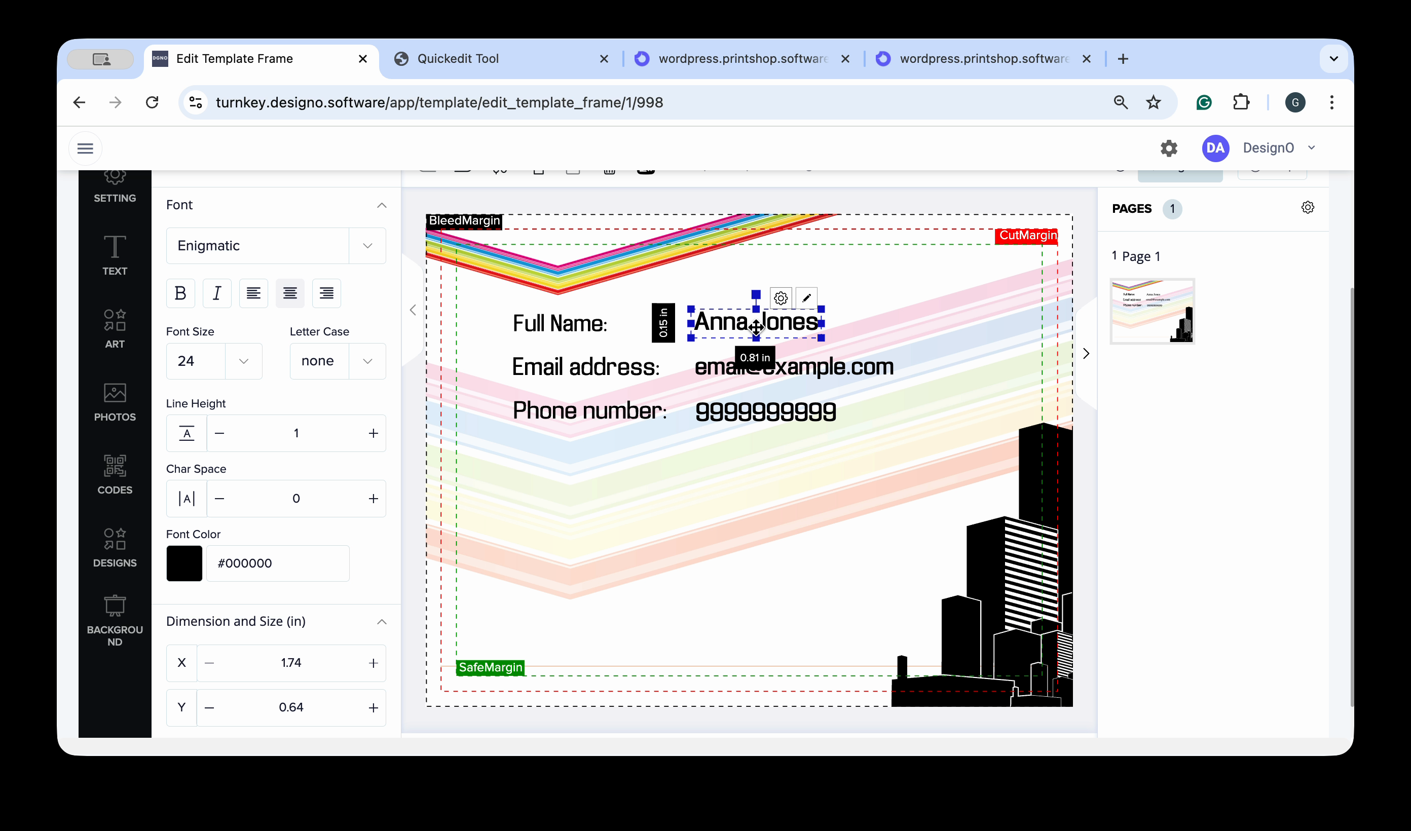1411x831 pixels.
Task: Open the Pages panel settings gear
Action: pyautogui.click(x=1308, y=208)
